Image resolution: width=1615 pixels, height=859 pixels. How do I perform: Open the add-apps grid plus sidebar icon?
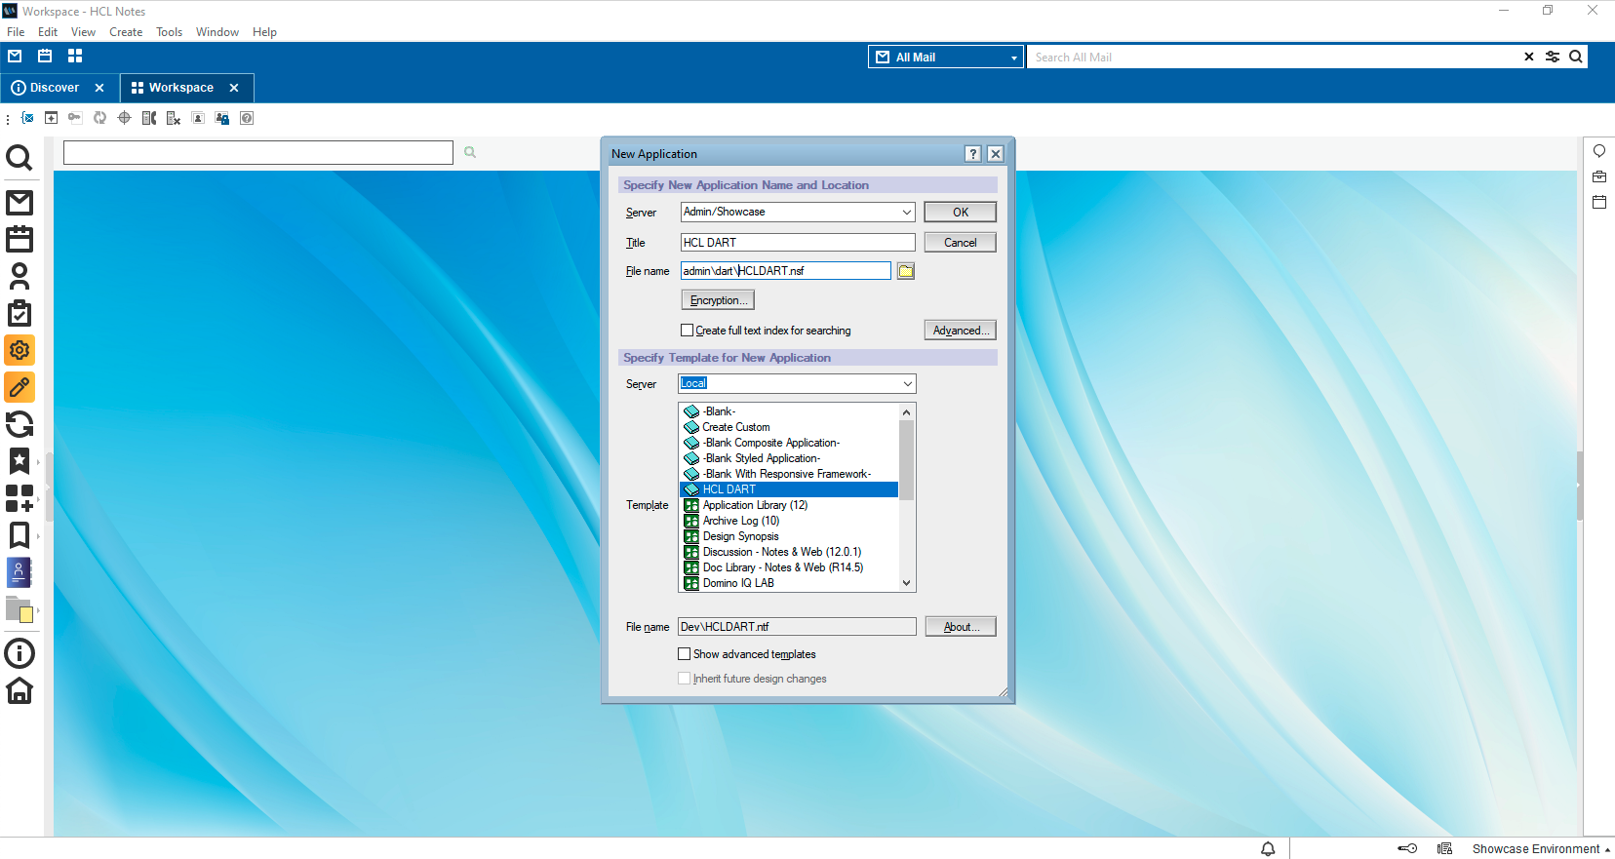(20, 498)
